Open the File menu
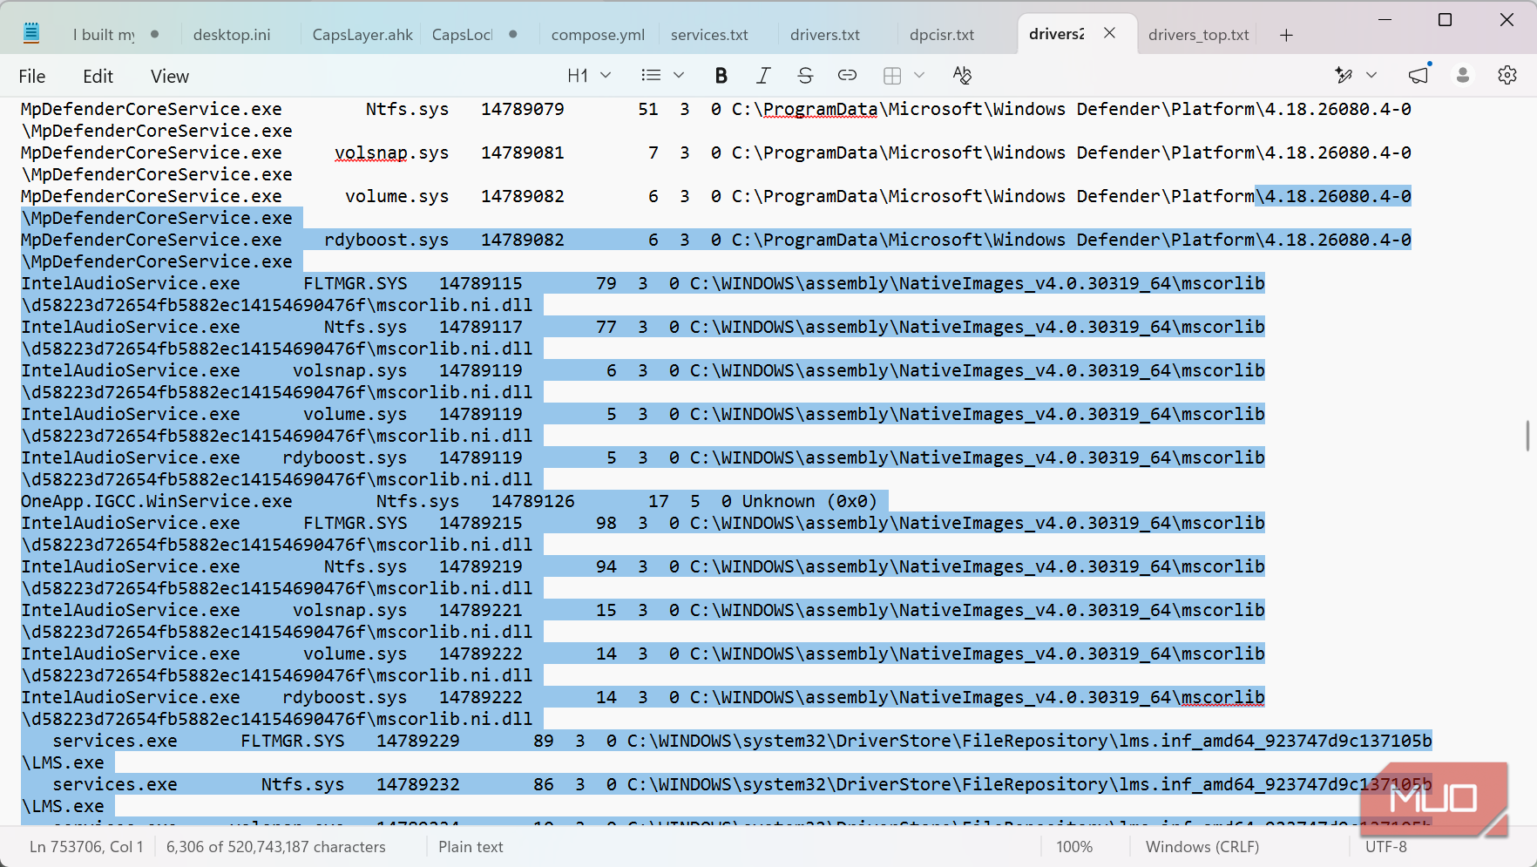The height and width of the screenshot is (867, 1537). [x=32, y=77]
